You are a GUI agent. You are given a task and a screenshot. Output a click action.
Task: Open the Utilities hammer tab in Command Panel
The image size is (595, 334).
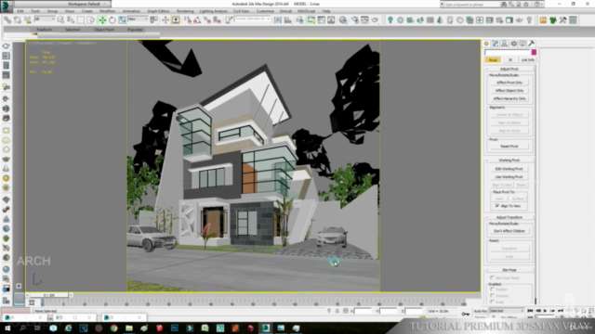click(x=532, y=44)
